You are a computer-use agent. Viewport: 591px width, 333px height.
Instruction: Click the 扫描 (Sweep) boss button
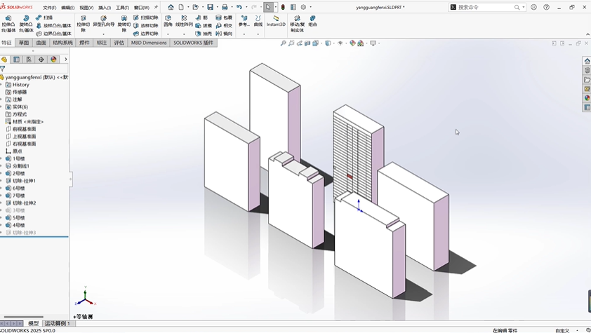[44, 18]
